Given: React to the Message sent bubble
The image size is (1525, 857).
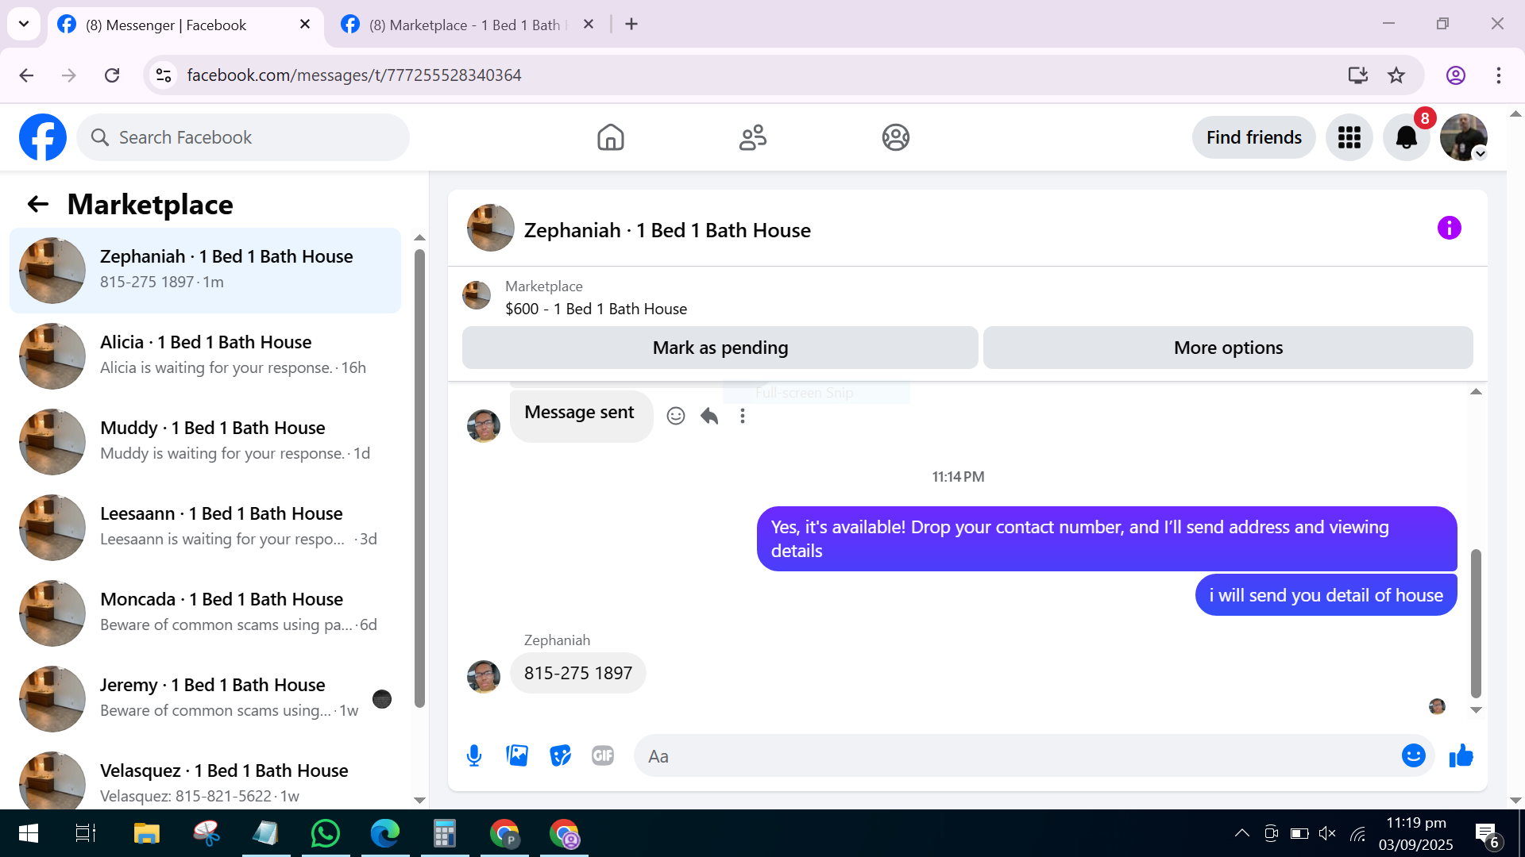Looking at the screenshot, I should point(676,416).
